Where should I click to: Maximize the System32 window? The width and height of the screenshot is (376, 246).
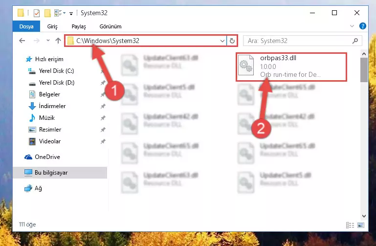point(334,13)
